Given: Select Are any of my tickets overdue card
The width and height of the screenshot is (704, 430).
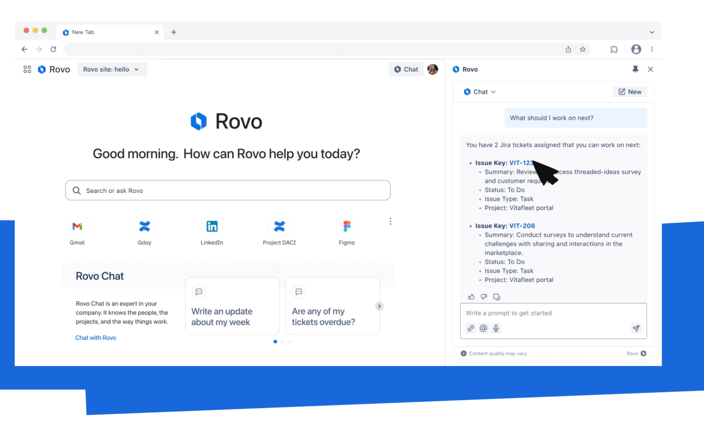Looking at the screenshot, I should click(332, 306).
